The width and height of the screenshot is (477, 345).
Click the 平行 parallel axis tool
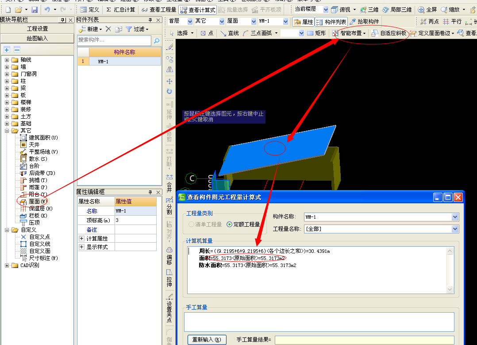coord(452,22)
